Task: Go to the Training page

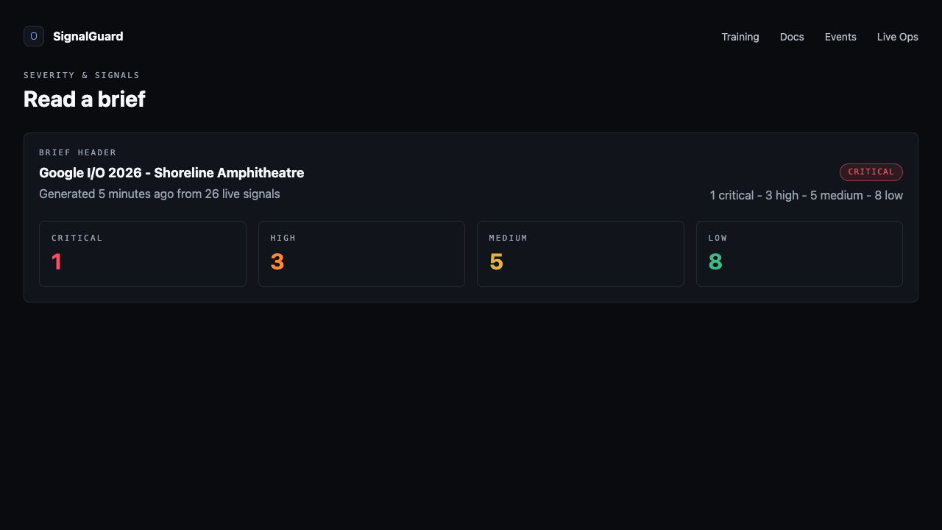Action: pos(740,37)
